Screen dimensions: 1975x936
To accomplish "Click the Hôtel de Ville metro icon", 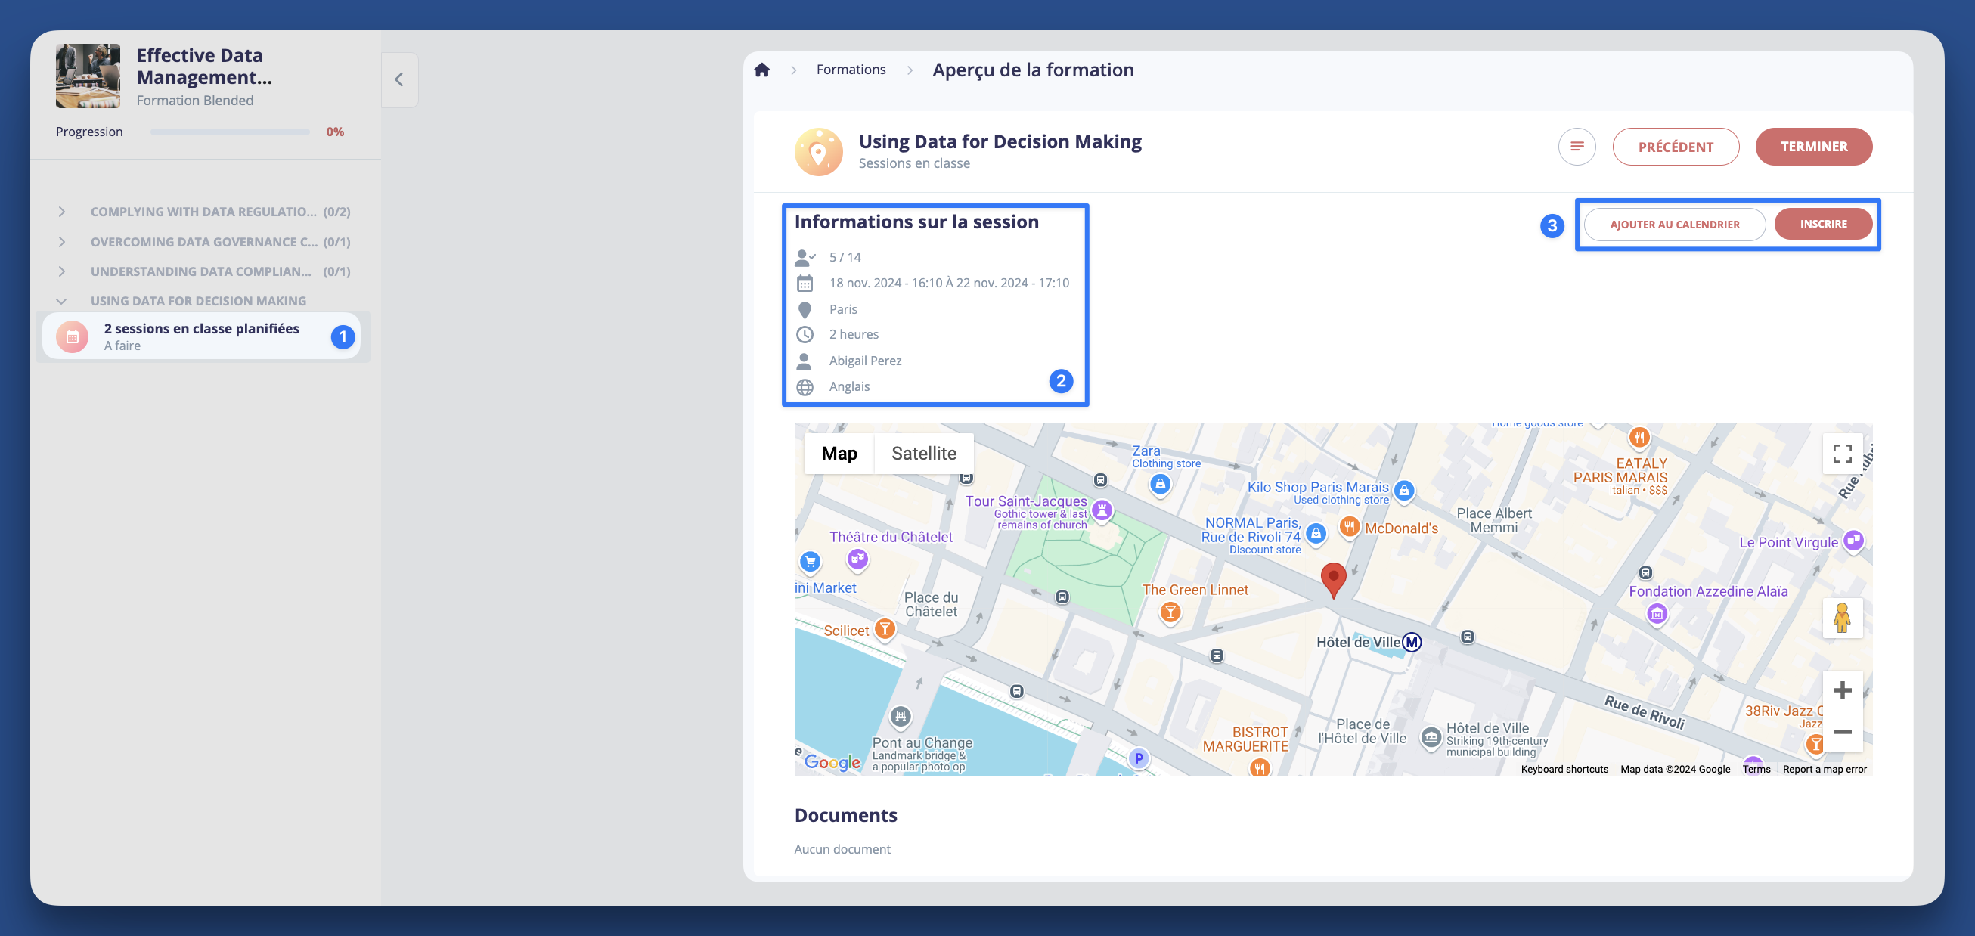I will coord(1412,643).
